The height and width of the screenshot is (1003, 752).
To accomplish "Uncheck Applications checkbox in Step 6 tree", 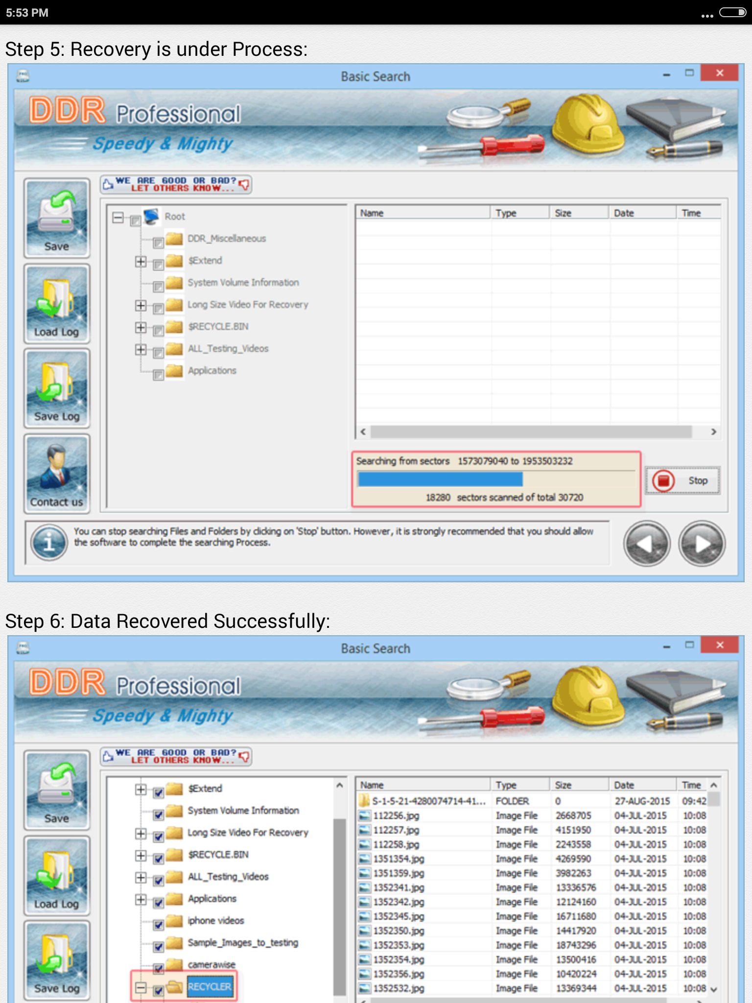I will click(158, 903).
